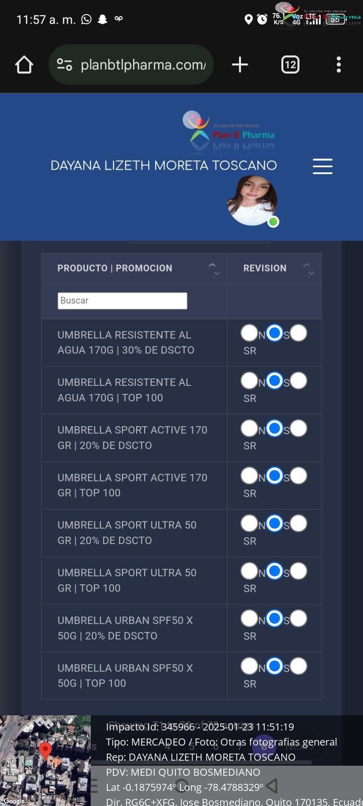363x806 pixels.
Task: Click the Buscar search field
Action: [123, 301]
